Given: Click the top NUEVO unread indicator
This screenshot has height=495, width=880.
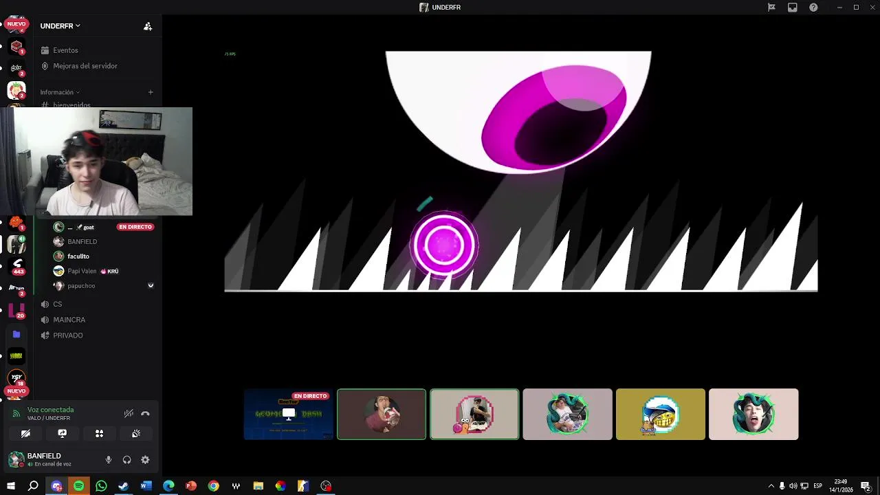Looking at the screenshot, I should 16,23.
